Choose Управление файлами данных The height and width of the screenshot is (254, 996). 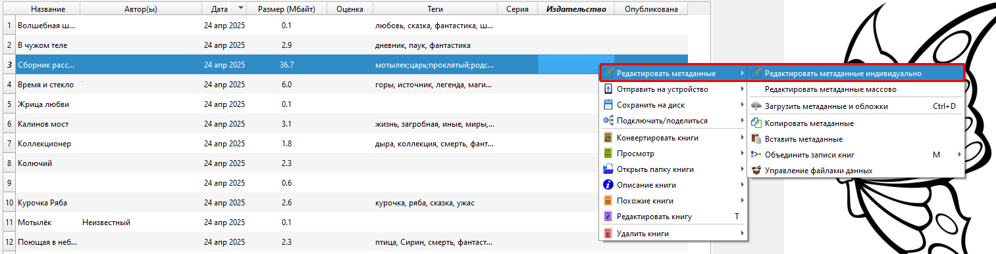click(x=856, y=170)
